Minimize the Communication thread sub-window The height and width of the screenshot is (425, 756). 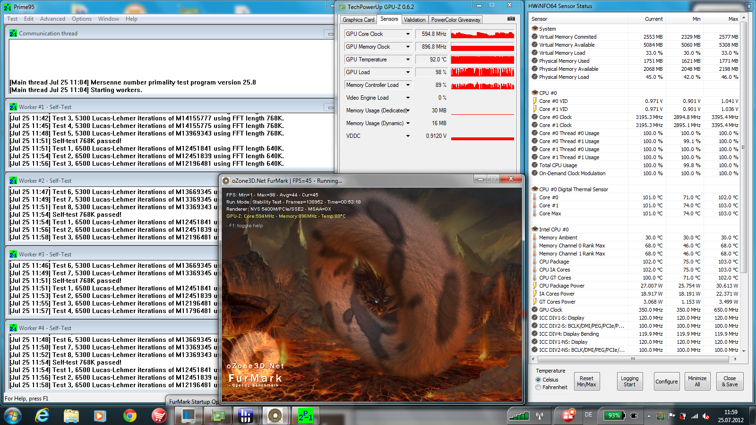tap(329, 34)
